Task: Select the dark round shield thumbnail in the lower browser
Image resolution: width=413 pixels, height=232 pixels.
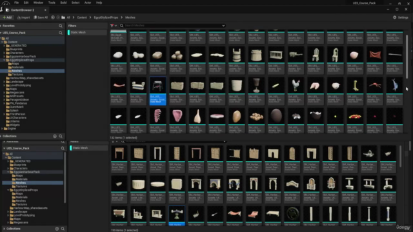Action: (x=292, y=214)
